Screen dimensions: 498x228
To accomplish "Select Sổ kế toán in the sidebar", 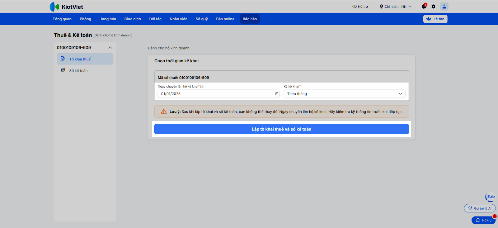I will click(x=85, y=70).
